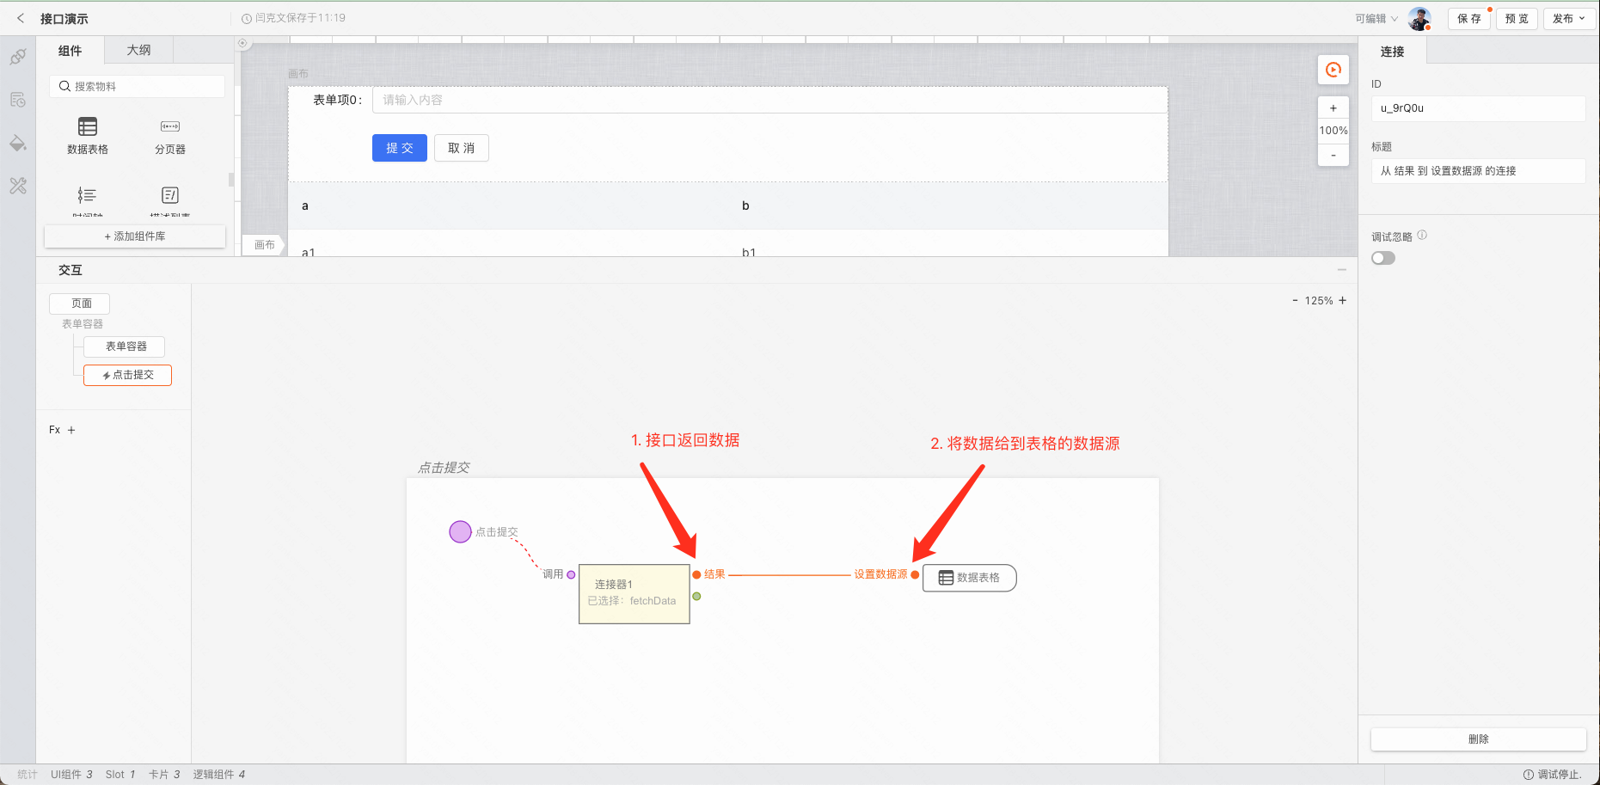Screen dimensions: 1600x785
Task: Select the 表单容器 tree node
Action: click(x=124, y=347)
